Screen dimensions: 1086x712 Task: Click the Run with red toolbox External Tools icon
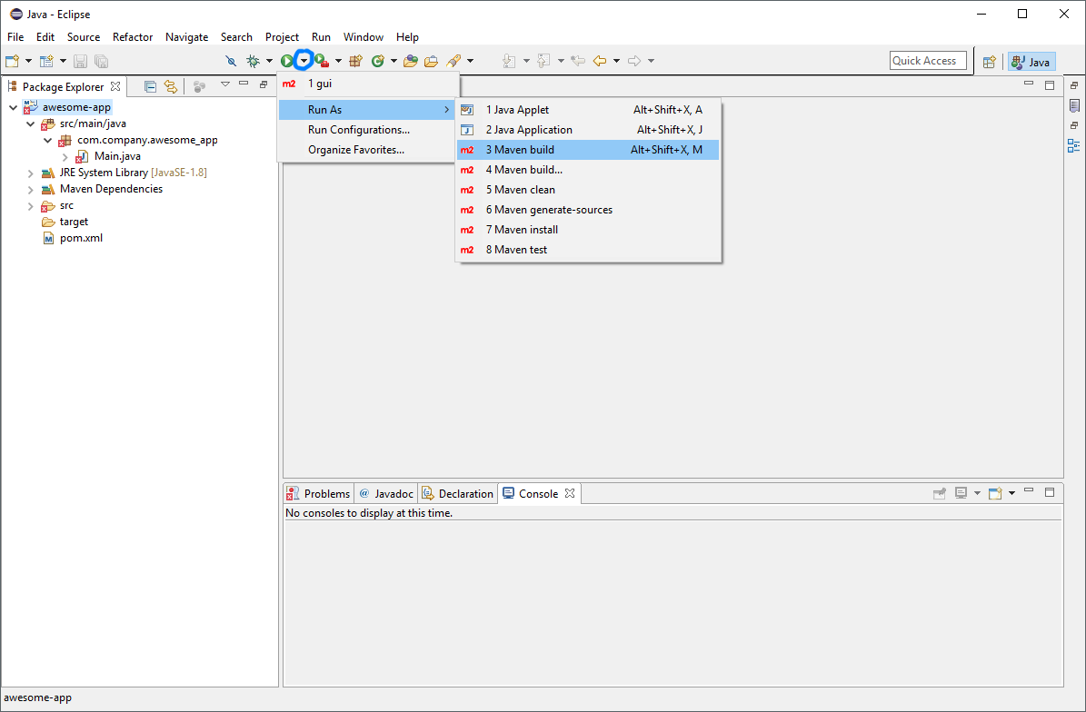322,61
